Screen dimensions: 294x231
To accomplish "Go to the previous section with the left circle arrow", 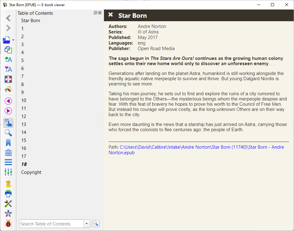I will click(8, 101).
